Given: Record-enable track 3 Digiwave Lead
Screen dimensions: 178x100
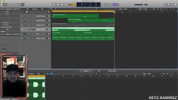Looking at the screenshot, I should pos(33,25).
